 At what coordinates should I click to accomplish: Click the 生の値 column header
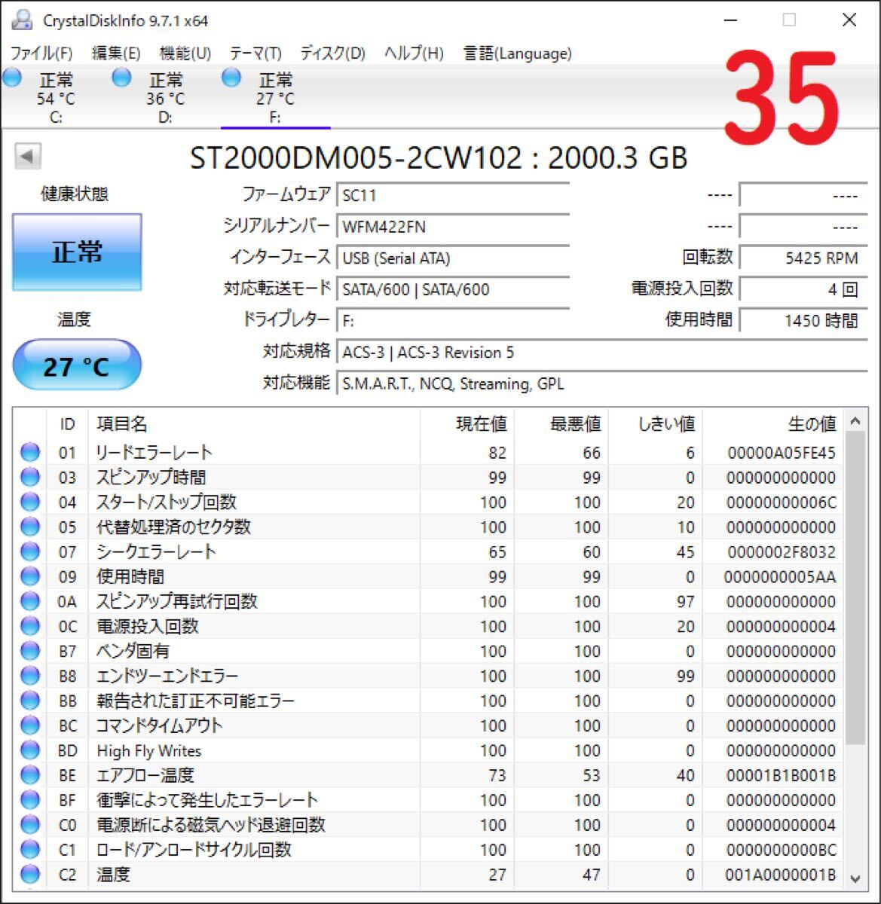click(x=773, y=424)
